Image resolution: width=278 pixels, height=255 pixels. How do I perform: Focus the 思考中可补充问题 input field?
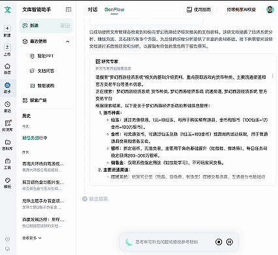[166, 242]
